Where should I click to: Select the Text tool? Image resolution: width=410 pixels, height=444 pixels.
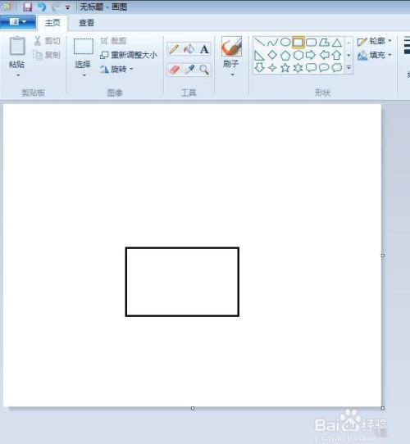coord(204,49)
